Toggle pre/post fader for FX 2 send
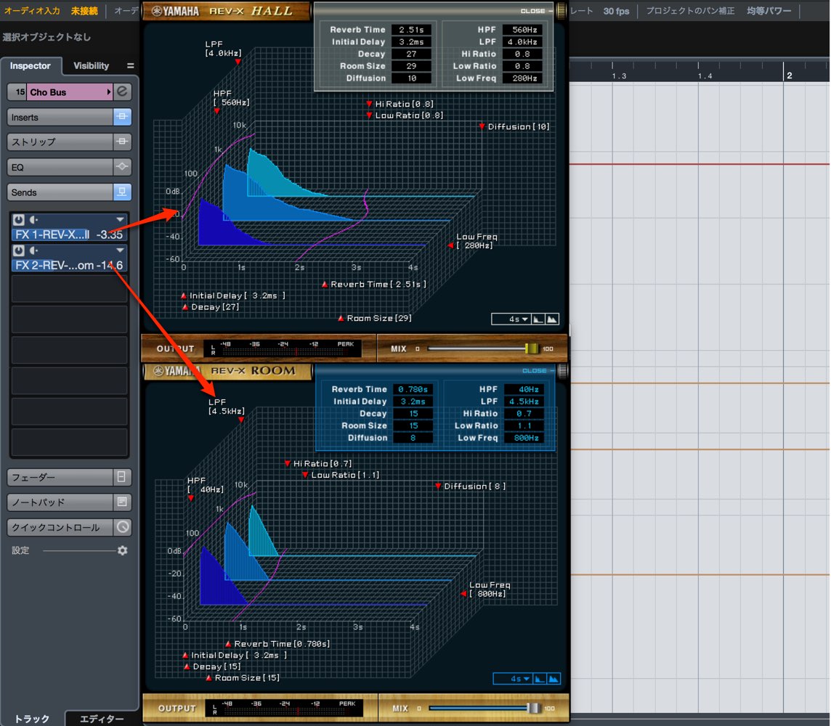This screenshot has height=726, width=831. point(33,250)
